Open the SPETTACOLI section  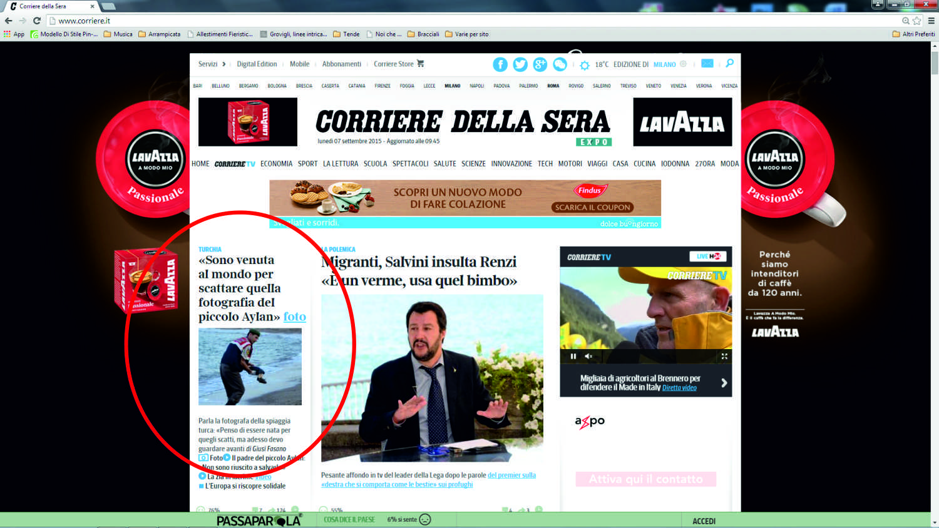pos(410,164)
